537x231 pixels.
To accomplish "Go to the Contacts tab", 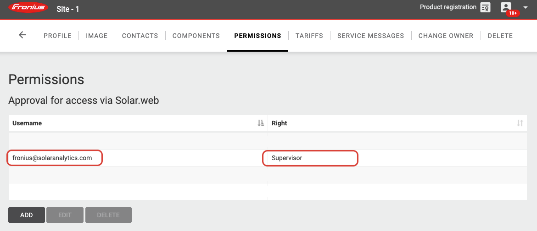I will 140,36.
